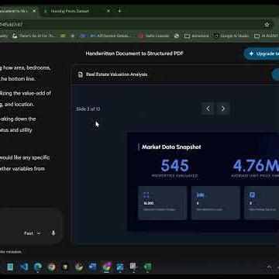
Task: Click the Handwritten Document to Structured PDF title
Action: (x=134, y=53)
